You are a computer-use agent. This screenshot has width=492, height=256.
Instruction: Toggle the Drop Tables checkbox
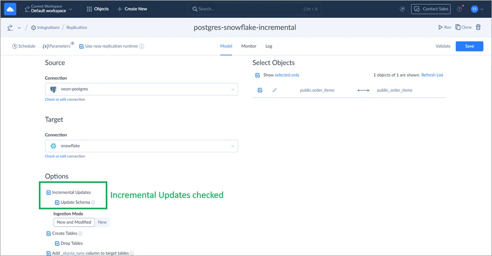tap(57, 244)
